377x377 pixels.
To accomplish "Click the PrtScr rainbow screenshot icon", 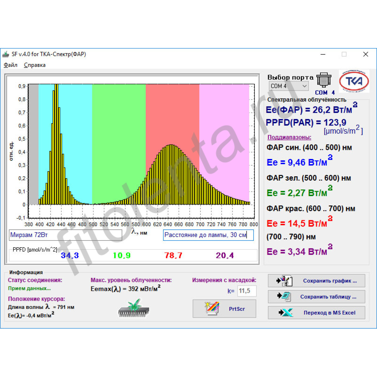I will pos(212,309).
